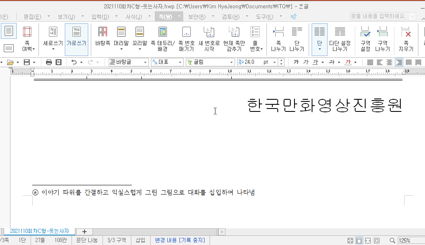Toggle strikethrough 가 formatting
The width and height of the screenshot is (425, 245).
point(331,62)
